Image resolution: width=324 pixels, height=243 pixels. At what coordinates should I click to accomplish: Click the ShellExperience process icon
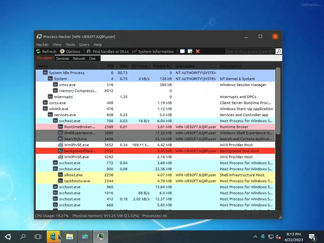(60, 133)
